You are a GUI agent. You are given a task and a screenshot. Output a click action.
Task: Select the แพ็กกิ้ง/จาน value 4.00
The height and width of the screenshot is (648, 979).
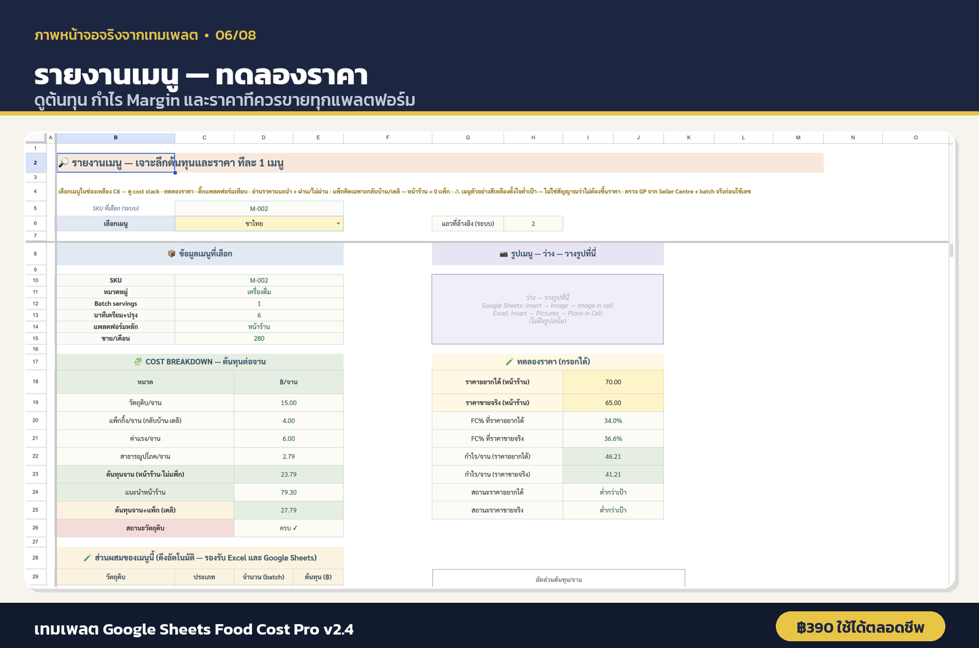point(288,421)
